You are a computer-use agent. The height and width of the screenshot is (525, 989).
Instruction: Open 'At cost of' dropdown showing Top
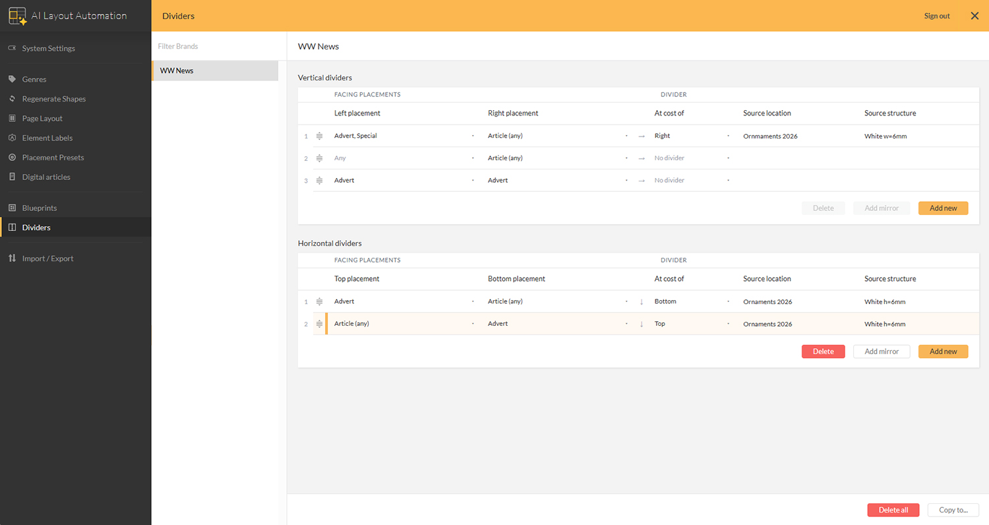pos(692,324)
